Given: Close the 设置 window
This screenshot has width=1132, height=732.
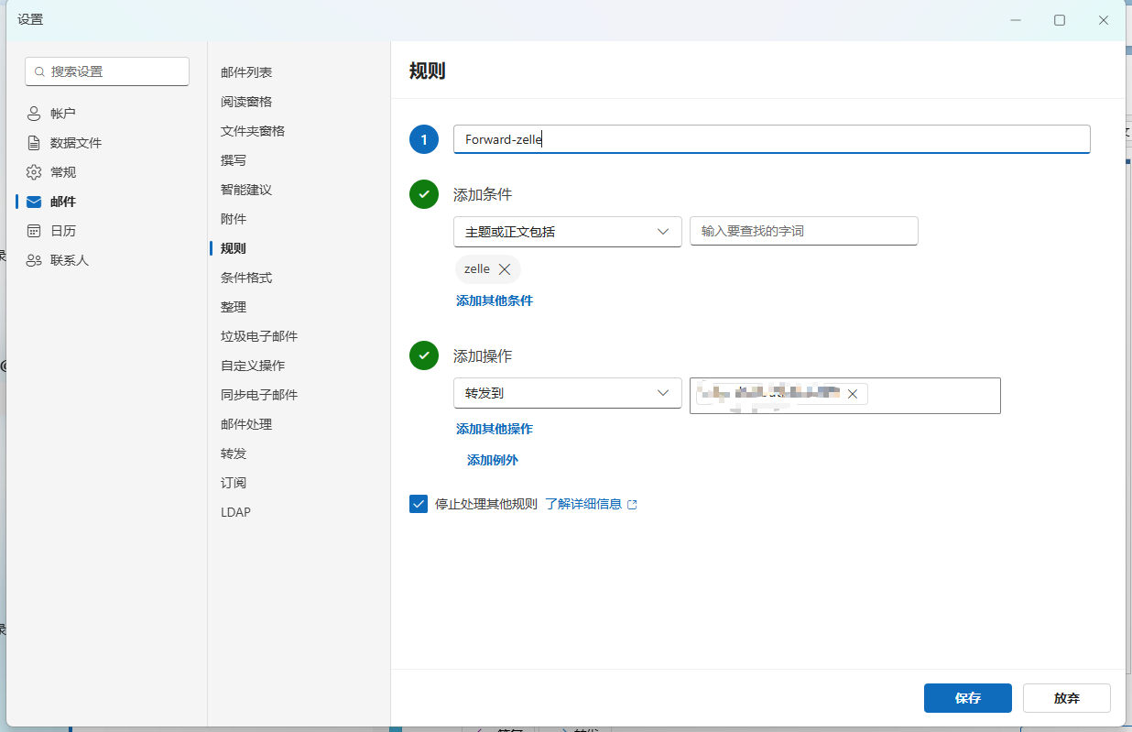Looking at the screenshot, I should (x=1104, y=20).
